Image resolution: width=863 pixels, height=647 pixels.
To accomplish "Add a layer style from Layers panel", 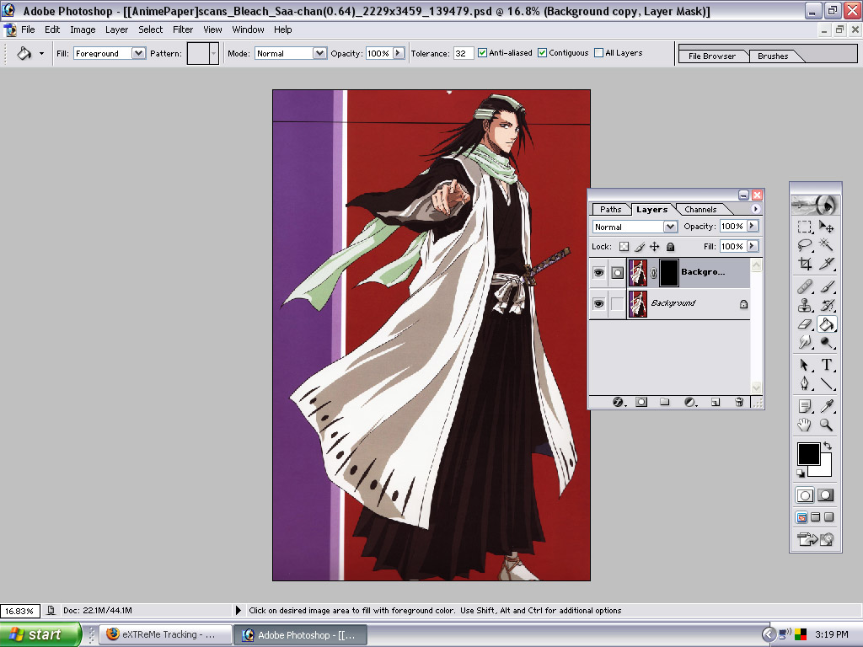I will (x=618, y=402).
